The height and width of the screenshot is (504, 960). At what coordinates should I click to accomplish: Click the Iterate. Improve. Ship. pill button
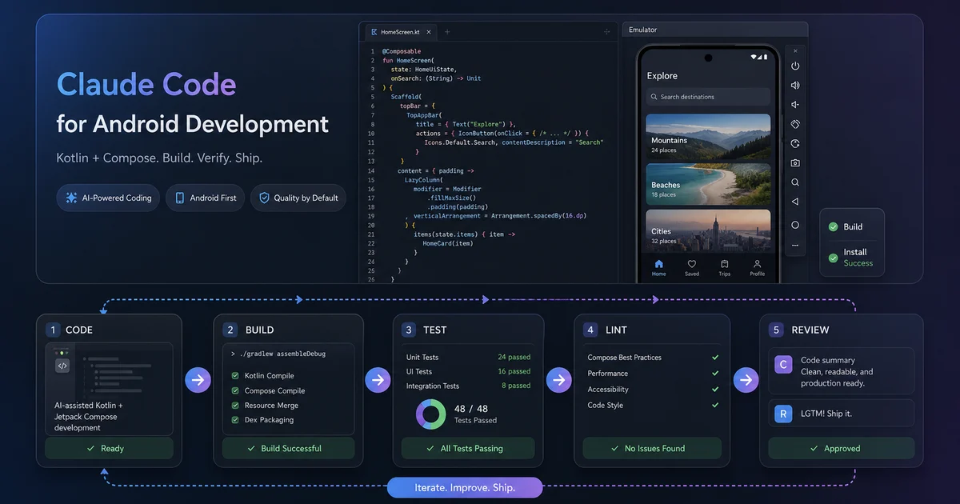pyautogui.click(x=465, y=487)
